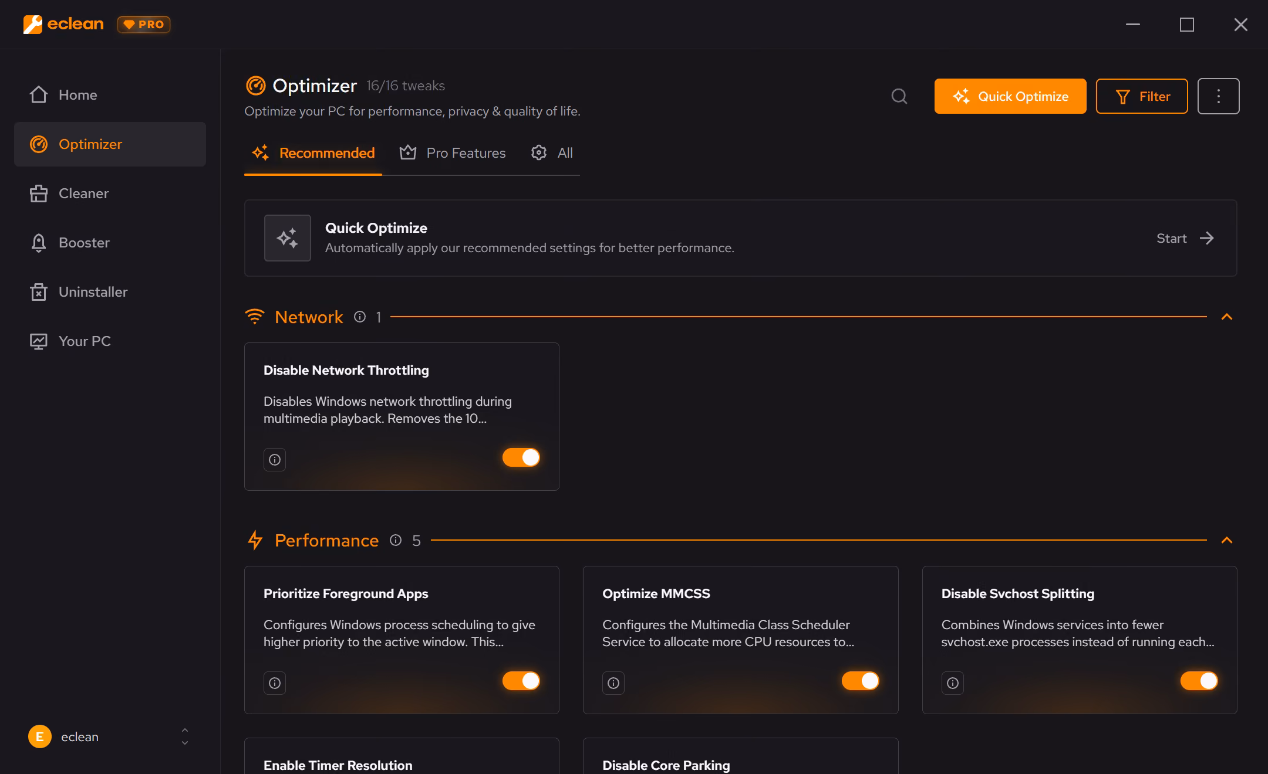
Task: Collapse the Network section
Action: 1227,317
